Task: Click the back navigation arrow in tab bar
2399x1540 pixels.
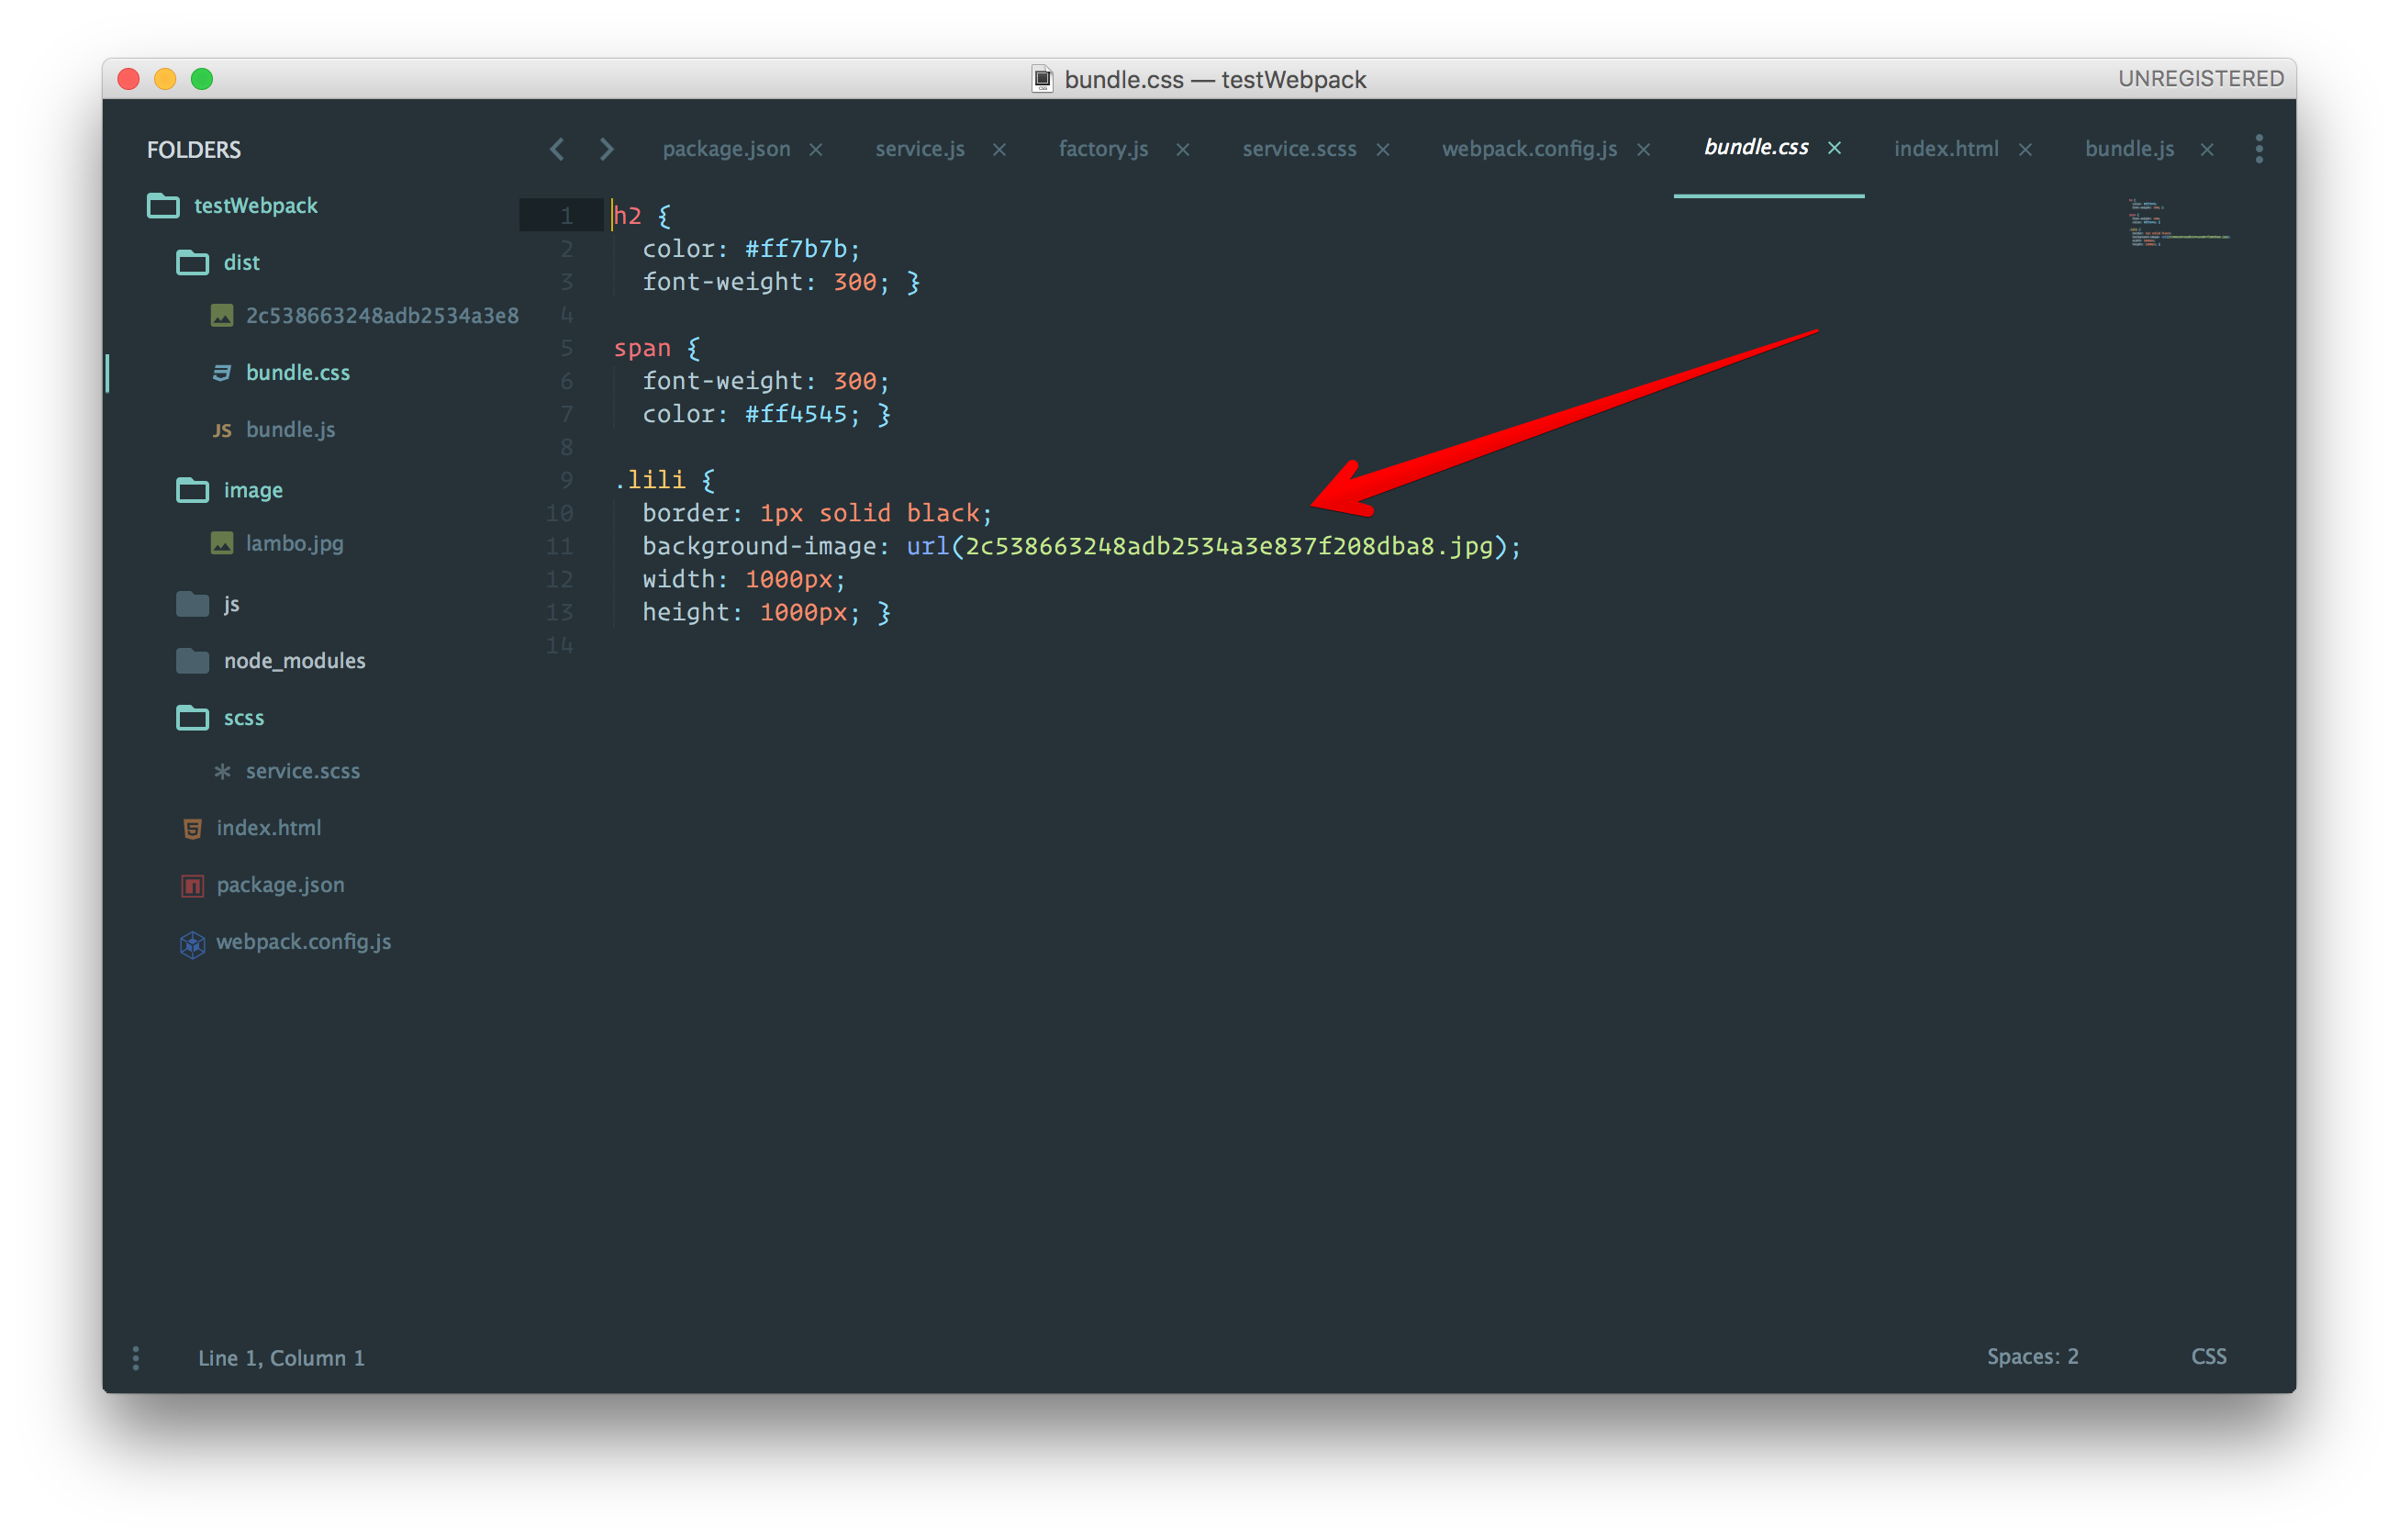Action: click(557, 150)
